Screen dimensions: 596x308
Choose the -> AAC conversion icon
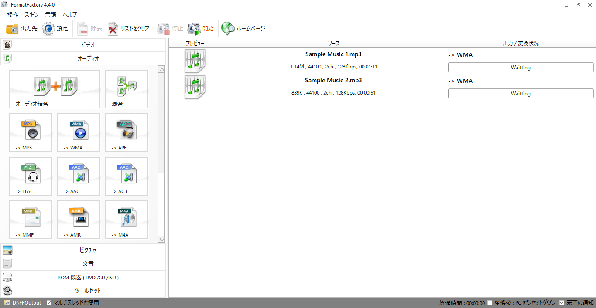pyautogui.click(x=79, y=176)
